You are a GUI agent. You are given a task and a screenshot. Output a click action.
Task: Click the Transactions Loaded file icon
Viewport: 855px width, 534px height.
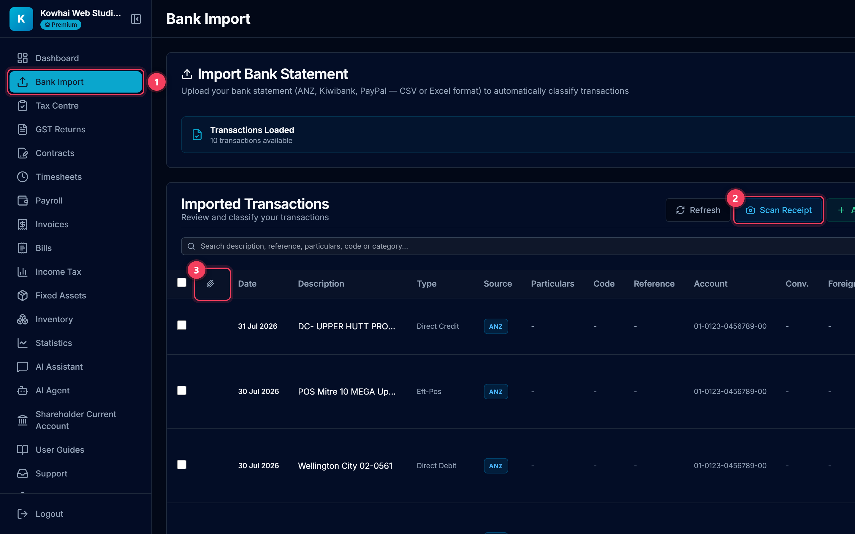click(197, 135)
